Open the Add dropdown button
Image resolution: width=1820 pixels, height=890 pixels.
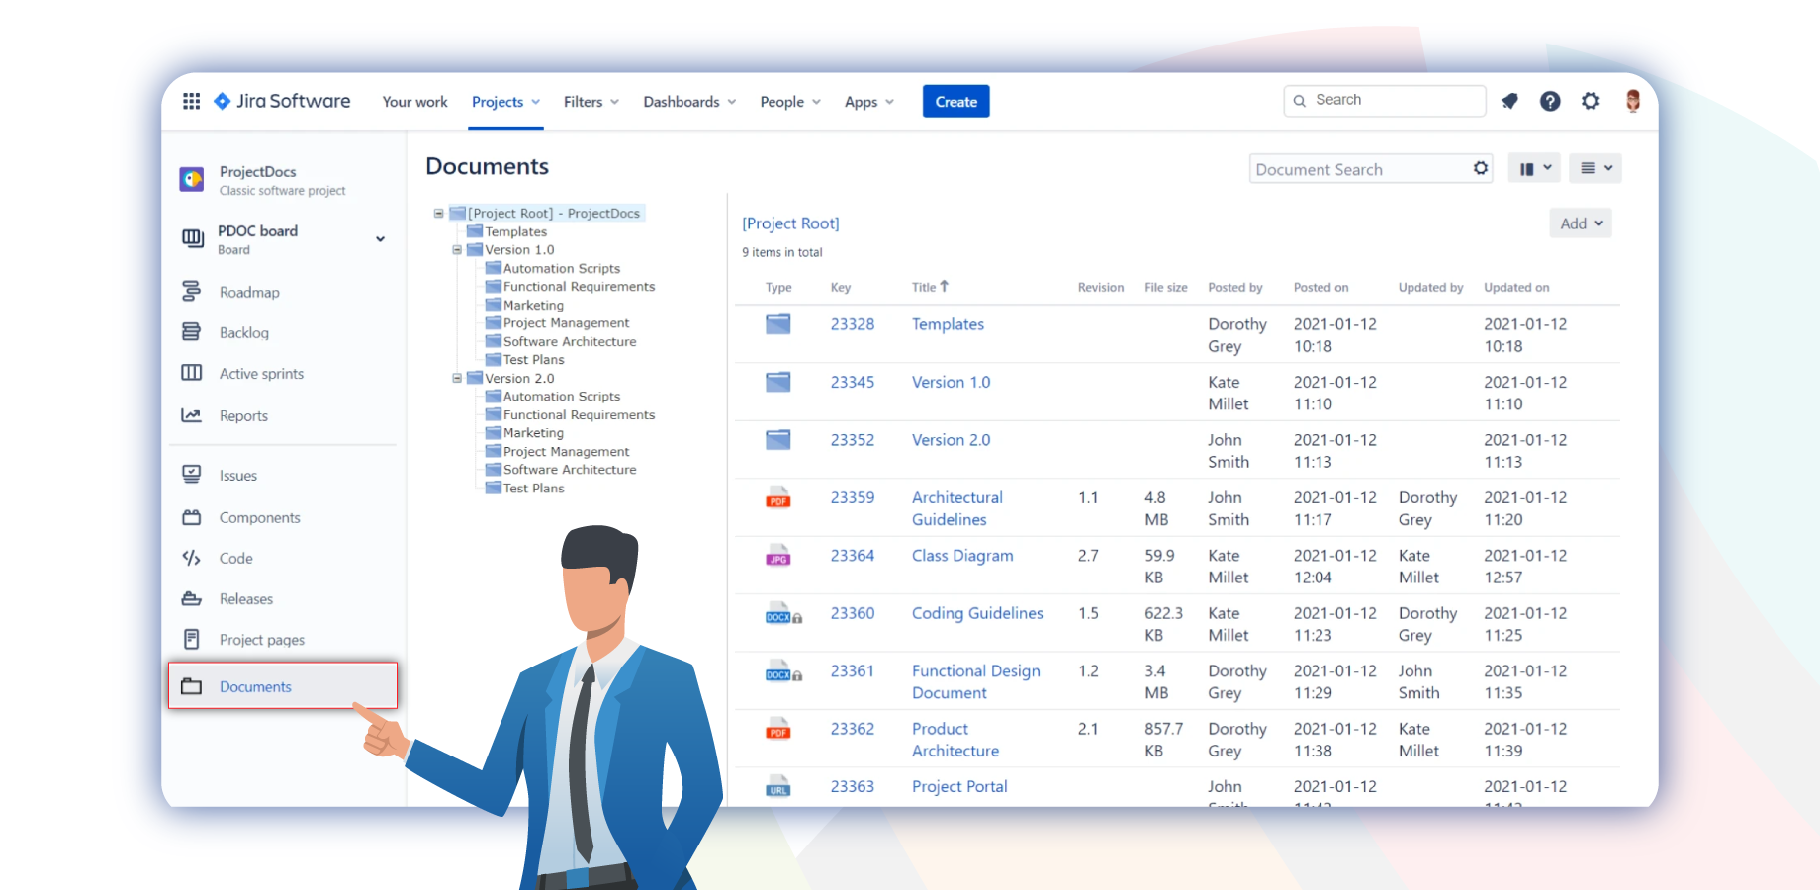pyautogui.click(x=1580, y=223)
